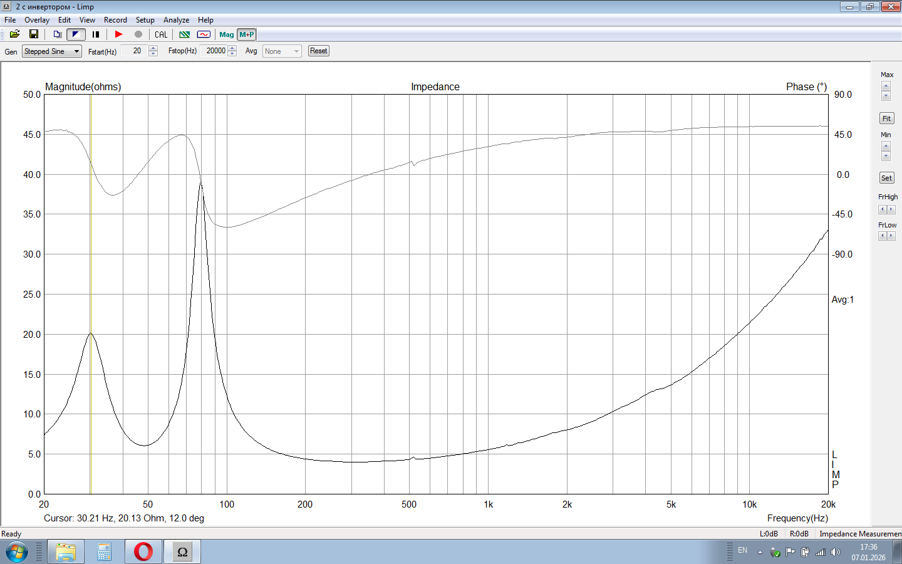Click the Impedance graph title

tap(435, 86)
